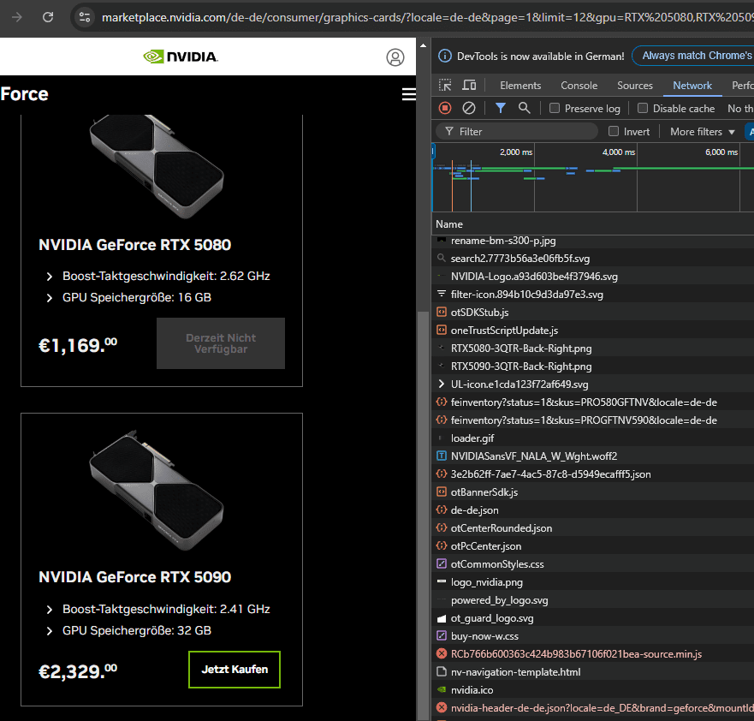Click Always match Chrome's language button
The image size is (754, 721).
pos(693,56)
